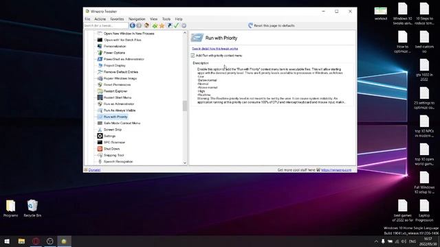Select Snipping Tool tree item
Viewport: 440px width, 247px height.
113,156
